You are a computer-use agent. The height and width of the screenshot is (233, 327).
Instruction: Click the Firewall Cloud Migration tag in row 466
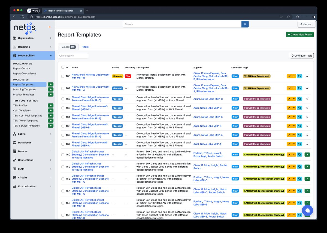click(257, 99)
